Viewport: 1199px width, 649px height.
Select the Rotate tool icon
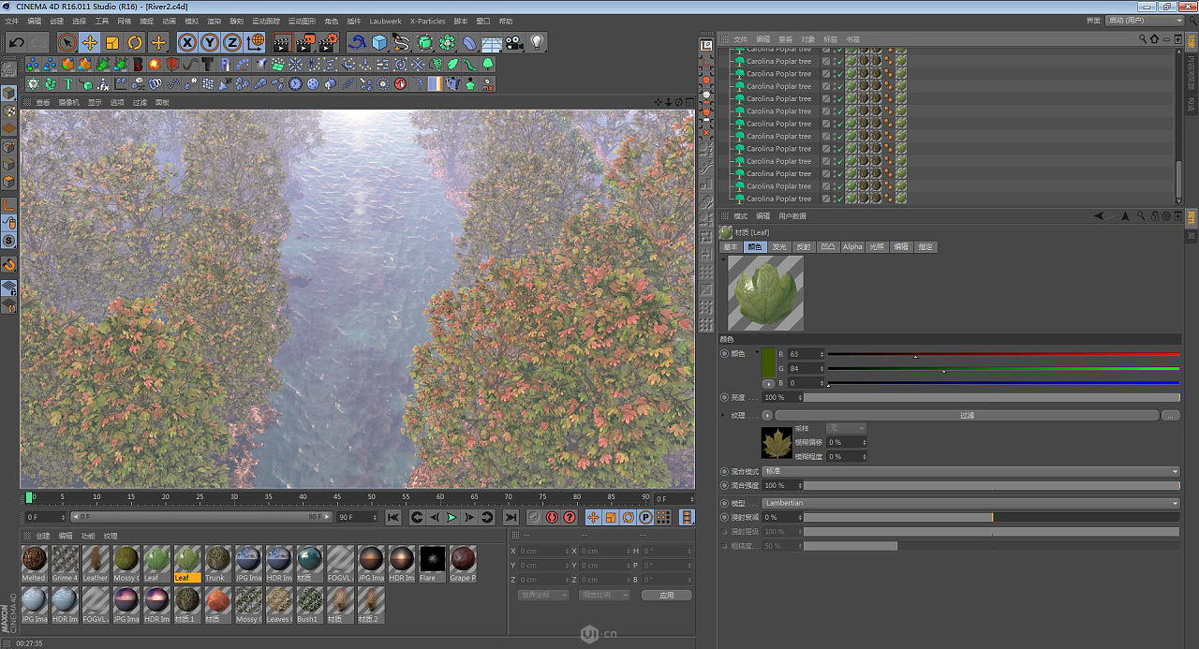pyautogui.click(x=135, y=42)
